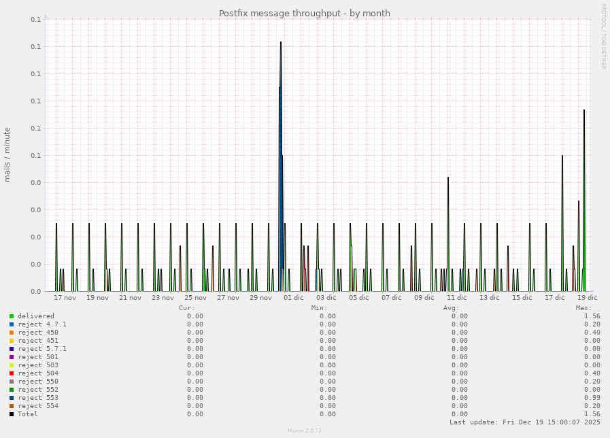The width and height of the screenshot is (610, 438).
Task: Select the brown reject 554 legend square
Action: coord(12,406)
